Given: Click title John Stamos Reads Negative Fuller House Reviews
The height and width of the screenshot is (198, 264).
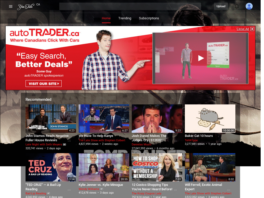Looking at the screenshot, I should [47, 138].
